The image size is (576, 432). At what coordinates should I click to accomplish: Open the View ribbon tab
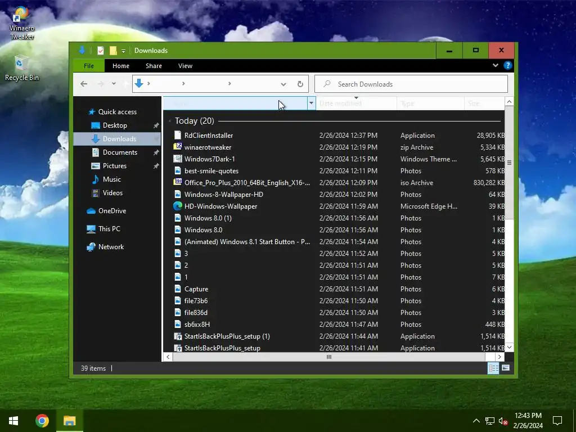pyautogui.click(x=185, y=66)
